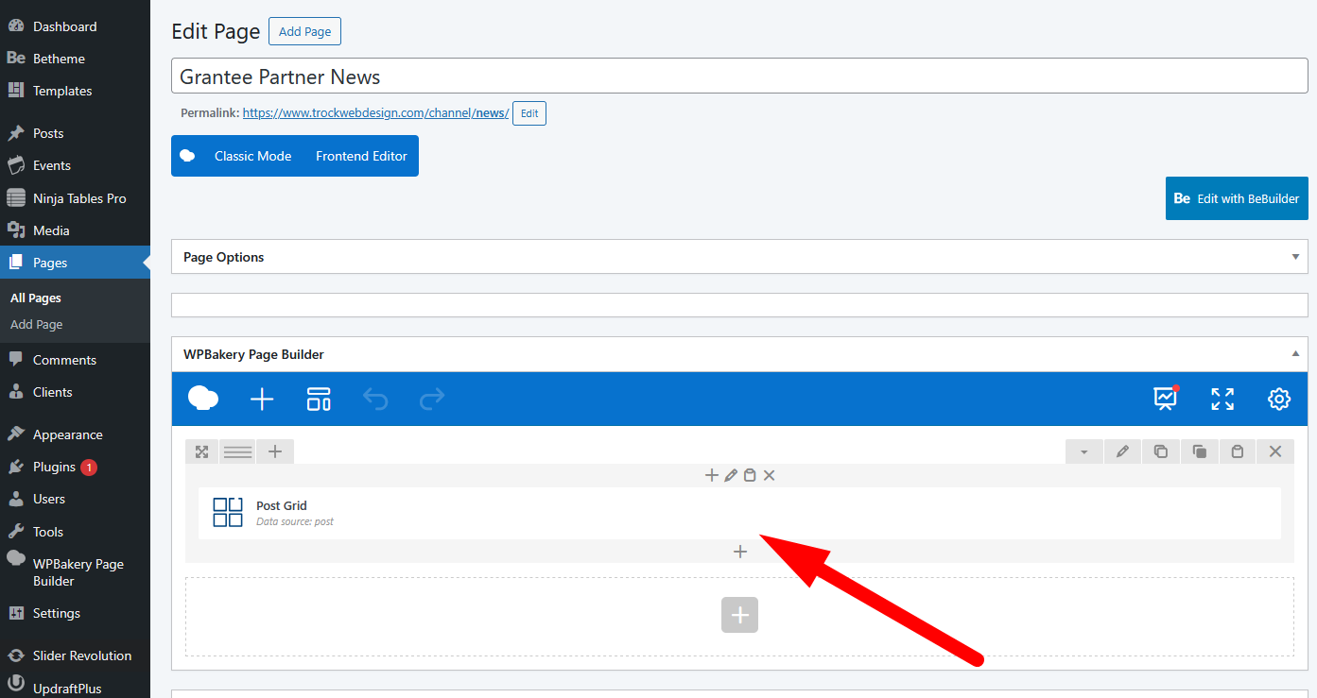The height and width of the screenshot is (698, 1317).
Task: Add new row using the large gray plus
Action: pos(739,615)
